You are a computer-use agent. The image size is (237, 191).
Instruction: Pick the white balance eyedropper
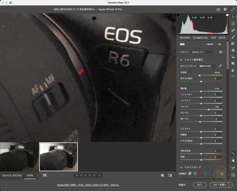(220, 66)
